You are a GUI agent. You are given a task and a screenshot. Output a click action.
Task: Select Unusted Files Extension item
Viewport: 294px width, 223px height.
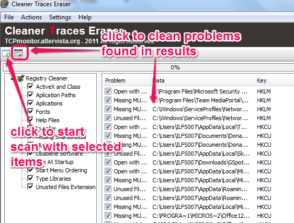pos(65,187)
